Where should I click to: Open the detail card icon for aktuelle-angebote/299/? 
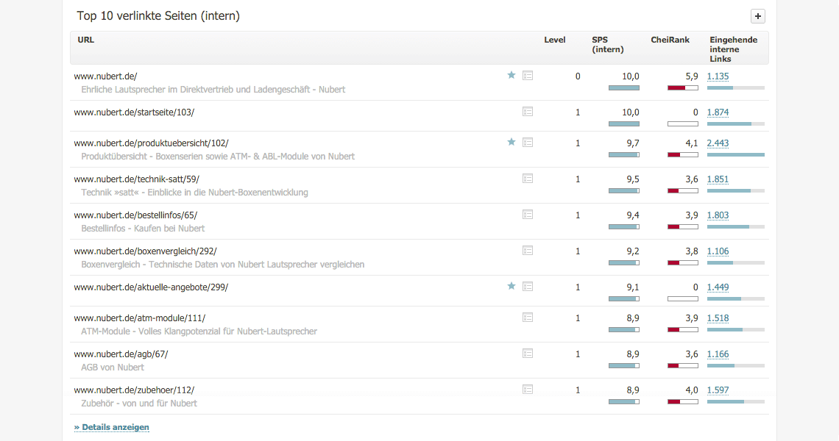tap(528, 287)
